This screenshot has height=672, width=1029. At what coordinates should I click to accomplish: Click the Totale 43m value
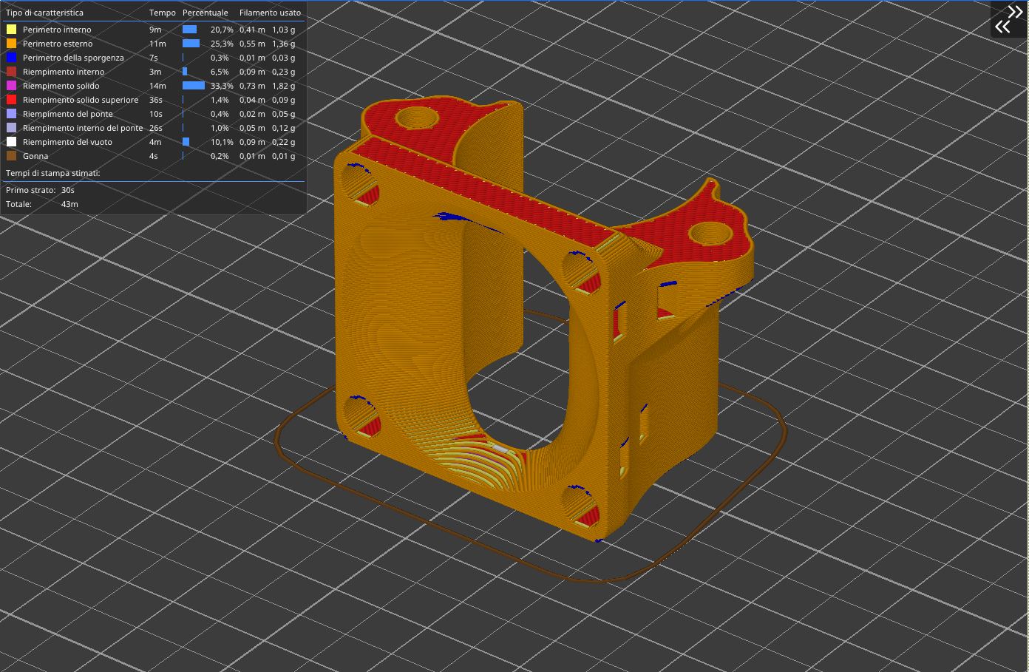(x=69, y=204)
